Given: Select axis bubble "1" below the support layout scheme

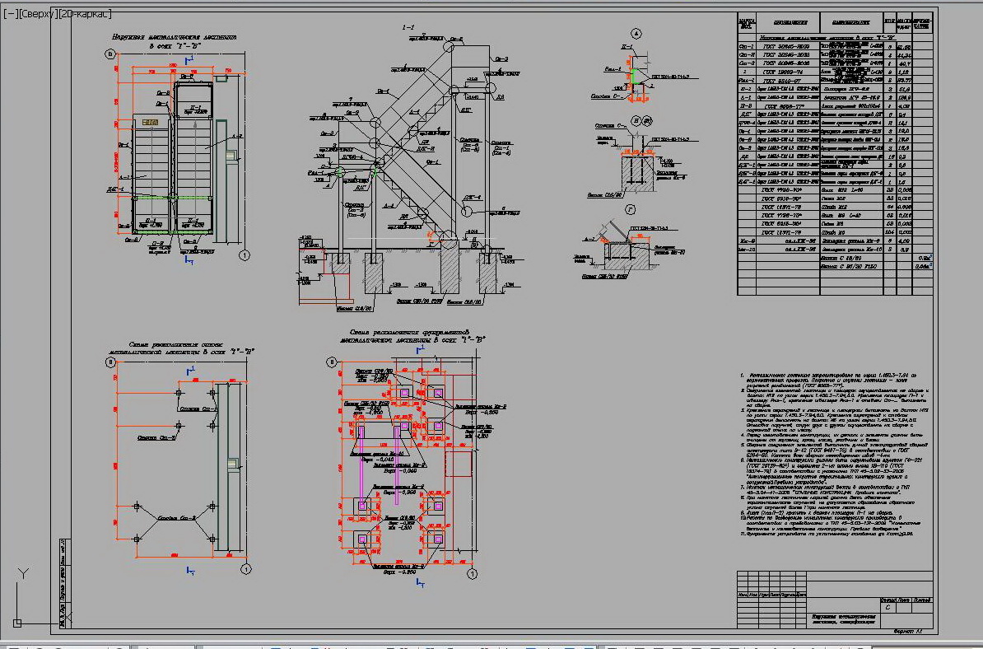Looking at the screenshot, I should click(x=245, y=569).
